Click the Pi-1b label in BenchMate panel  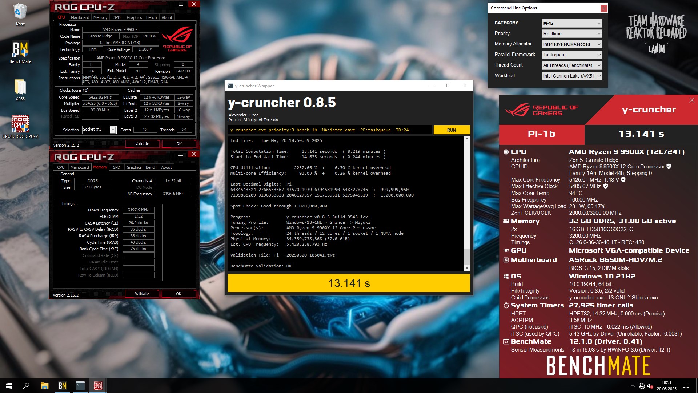point(542,134)
